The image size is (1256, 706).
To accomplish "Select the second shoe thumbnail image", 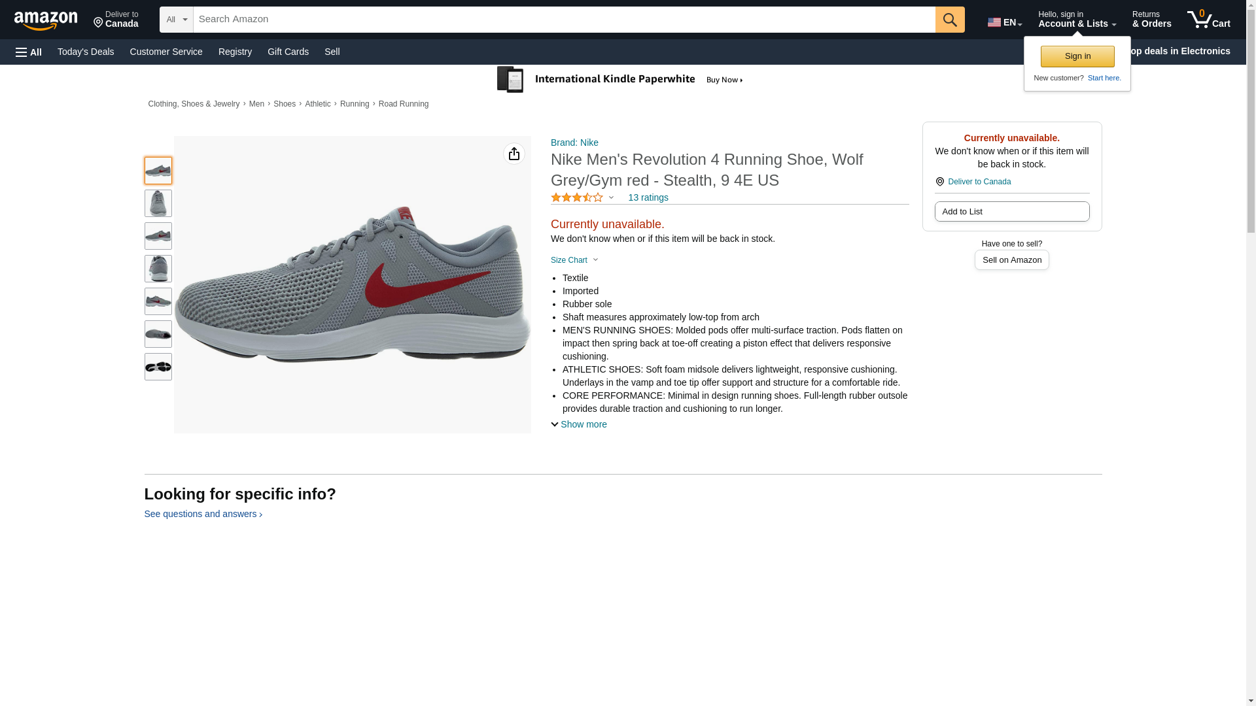I will pos(158,203).
